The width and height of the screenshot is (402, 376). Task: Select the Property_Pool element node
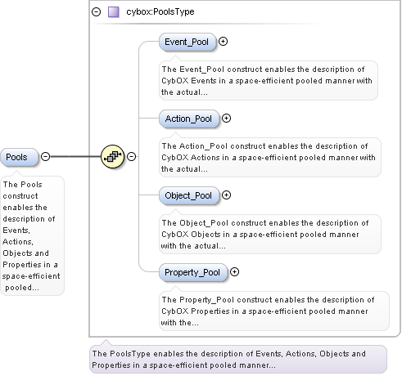click(x=193, y=272)
